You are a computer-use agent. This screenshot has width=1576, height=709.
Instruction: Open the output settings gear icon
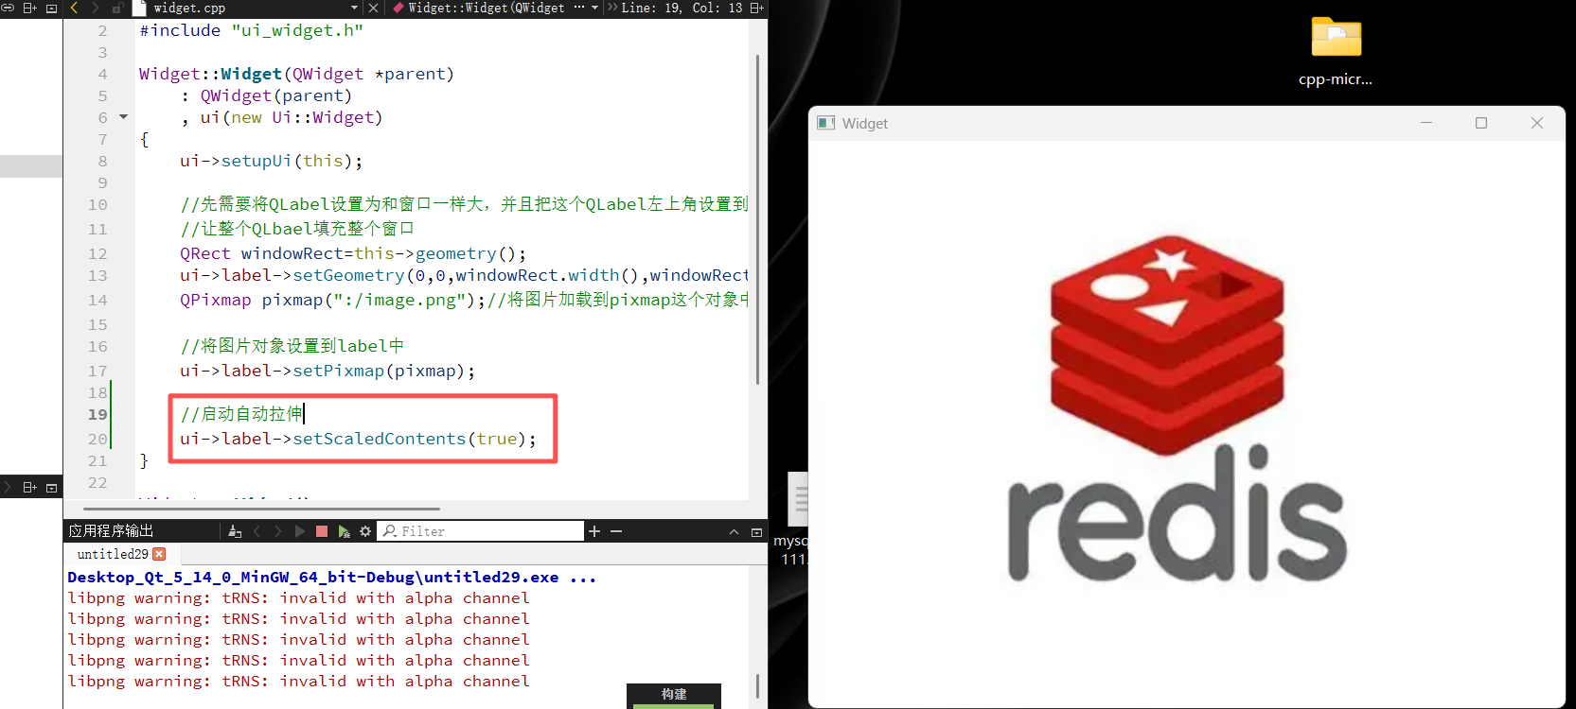[x=365, y=531]
